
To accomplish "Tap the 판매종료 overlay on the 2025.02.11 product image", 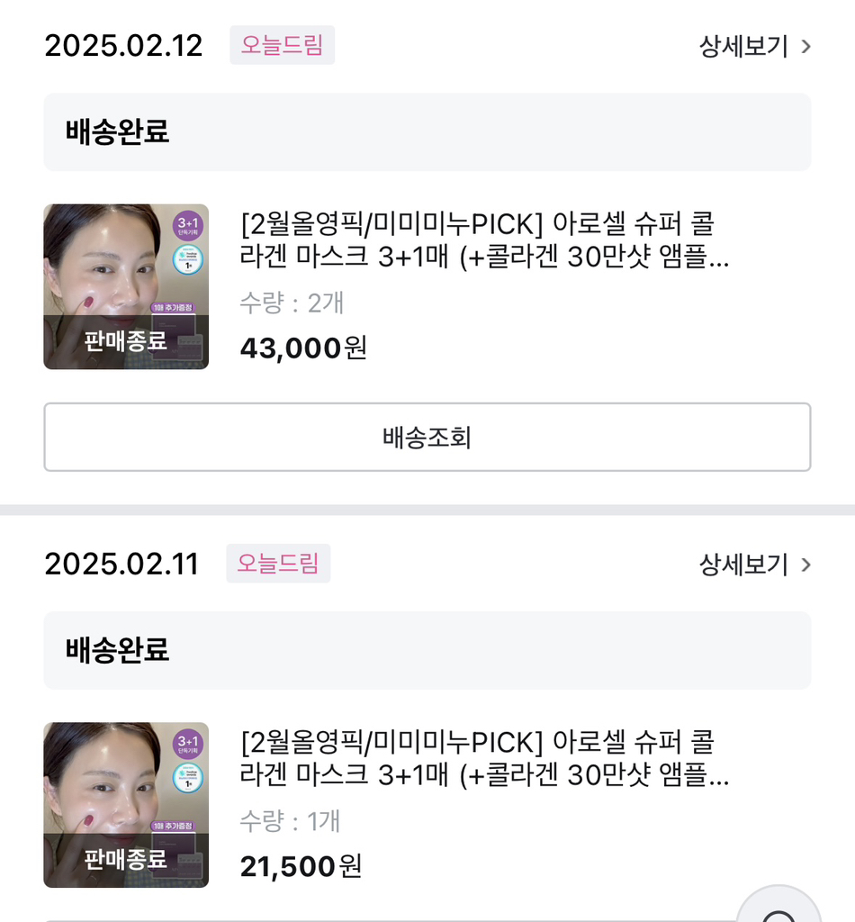I will pyautogui.click(x=126, y=859).
